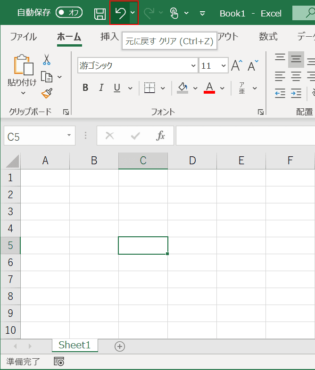Open the 数式 ribbon tab
Screen dimensions: 315x370
pos(268,37)
